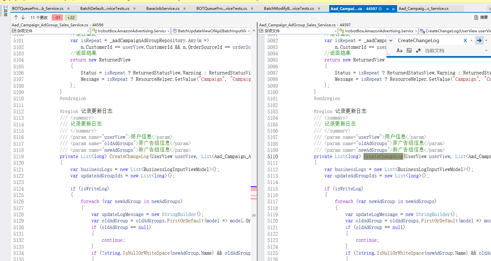Open search history dropdown beside clear button

pos(471,41)
